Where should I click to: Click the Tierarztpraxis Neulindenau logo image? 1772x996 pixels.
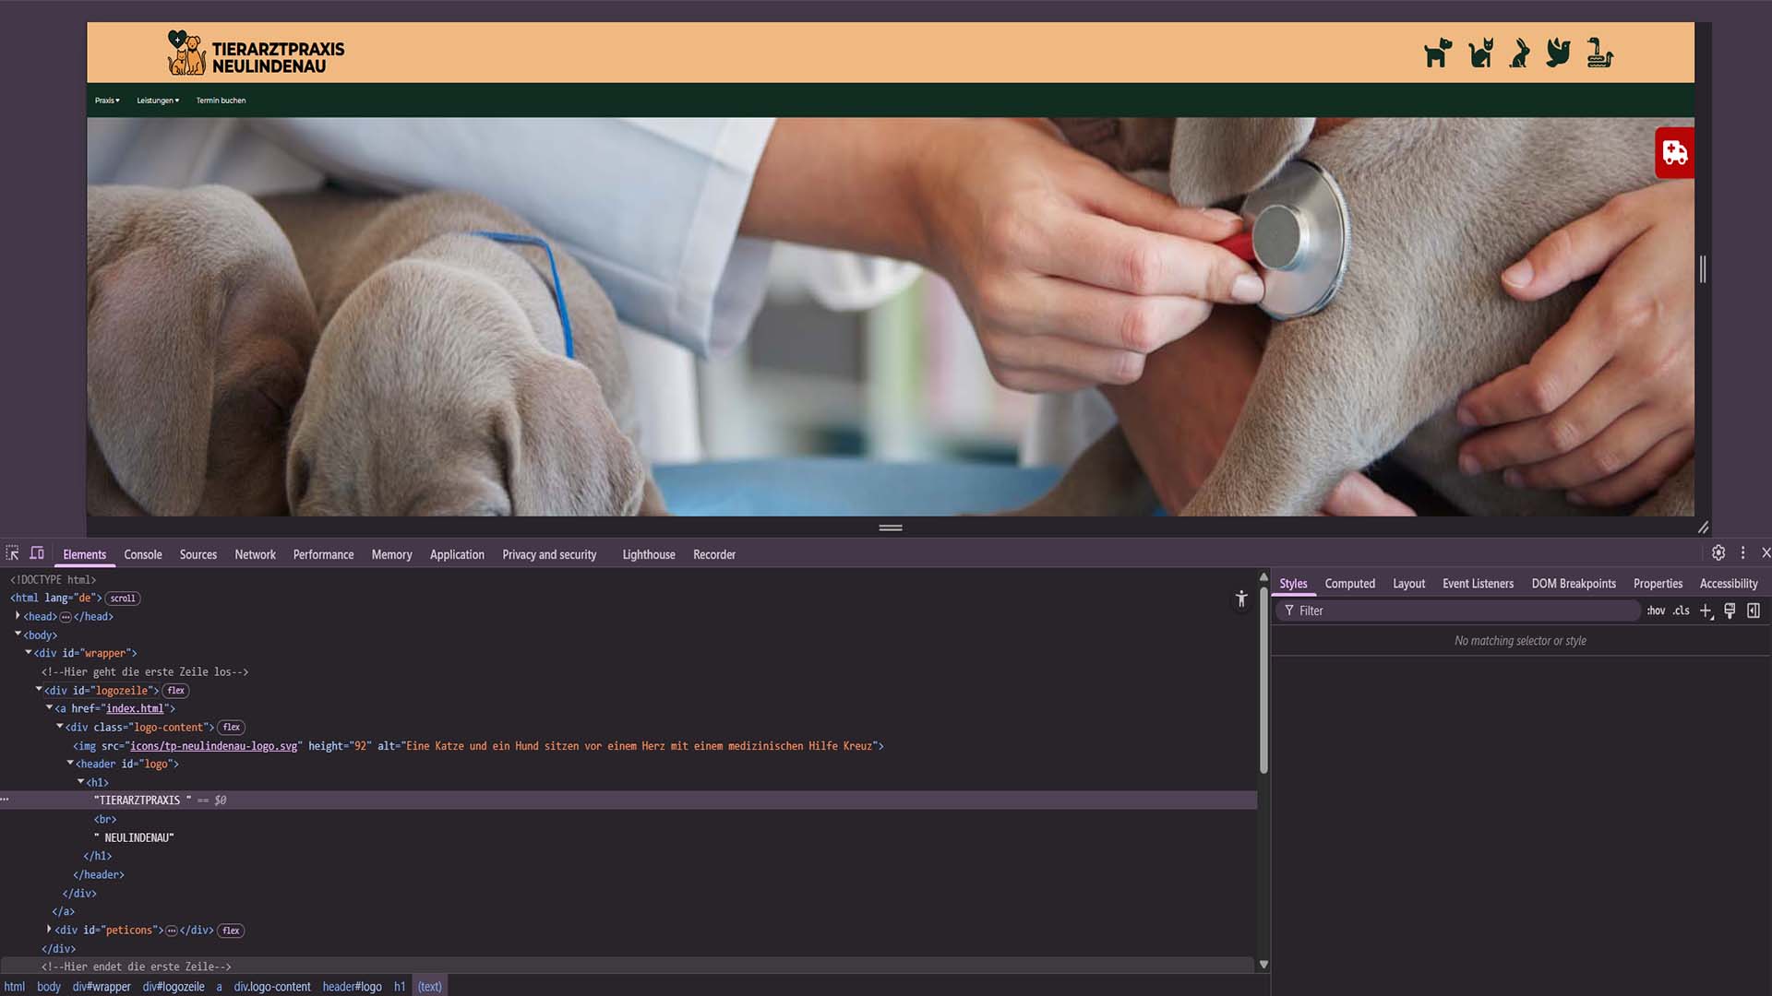(x=186, y=53)
